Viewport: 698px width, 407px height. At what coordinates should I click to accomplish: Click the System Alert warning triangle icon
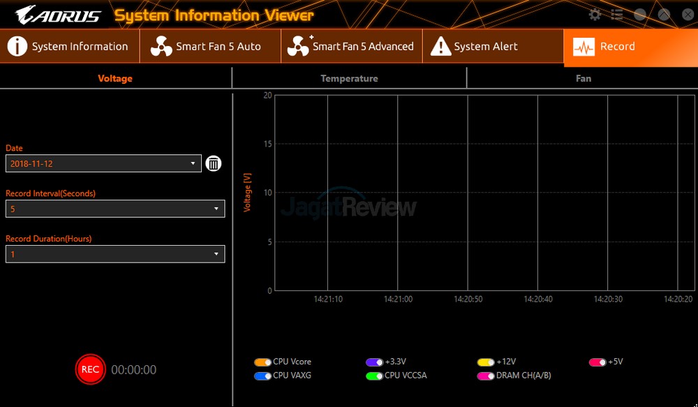(440, 47)
